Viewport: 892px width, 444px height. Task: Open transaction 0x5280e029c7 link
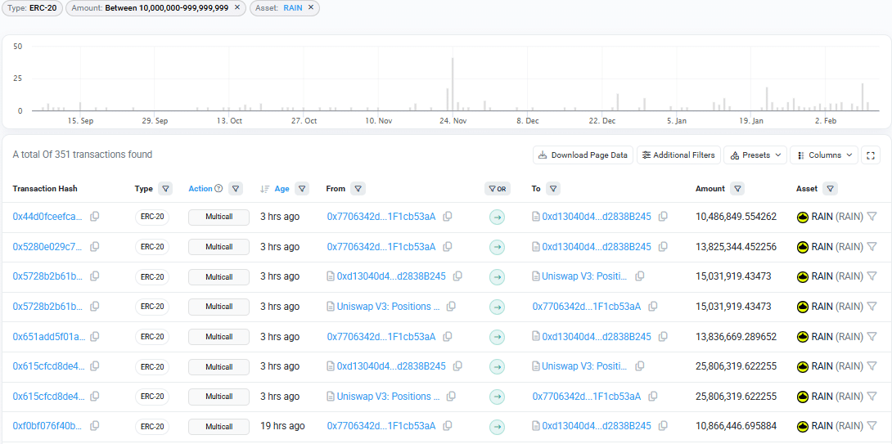pyautogui.click(x=47, y=247)
